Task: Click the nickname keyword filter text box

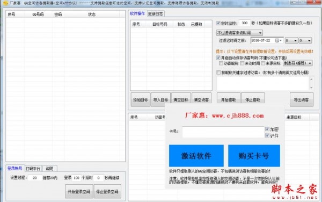Action: click(x=263, y=83)
